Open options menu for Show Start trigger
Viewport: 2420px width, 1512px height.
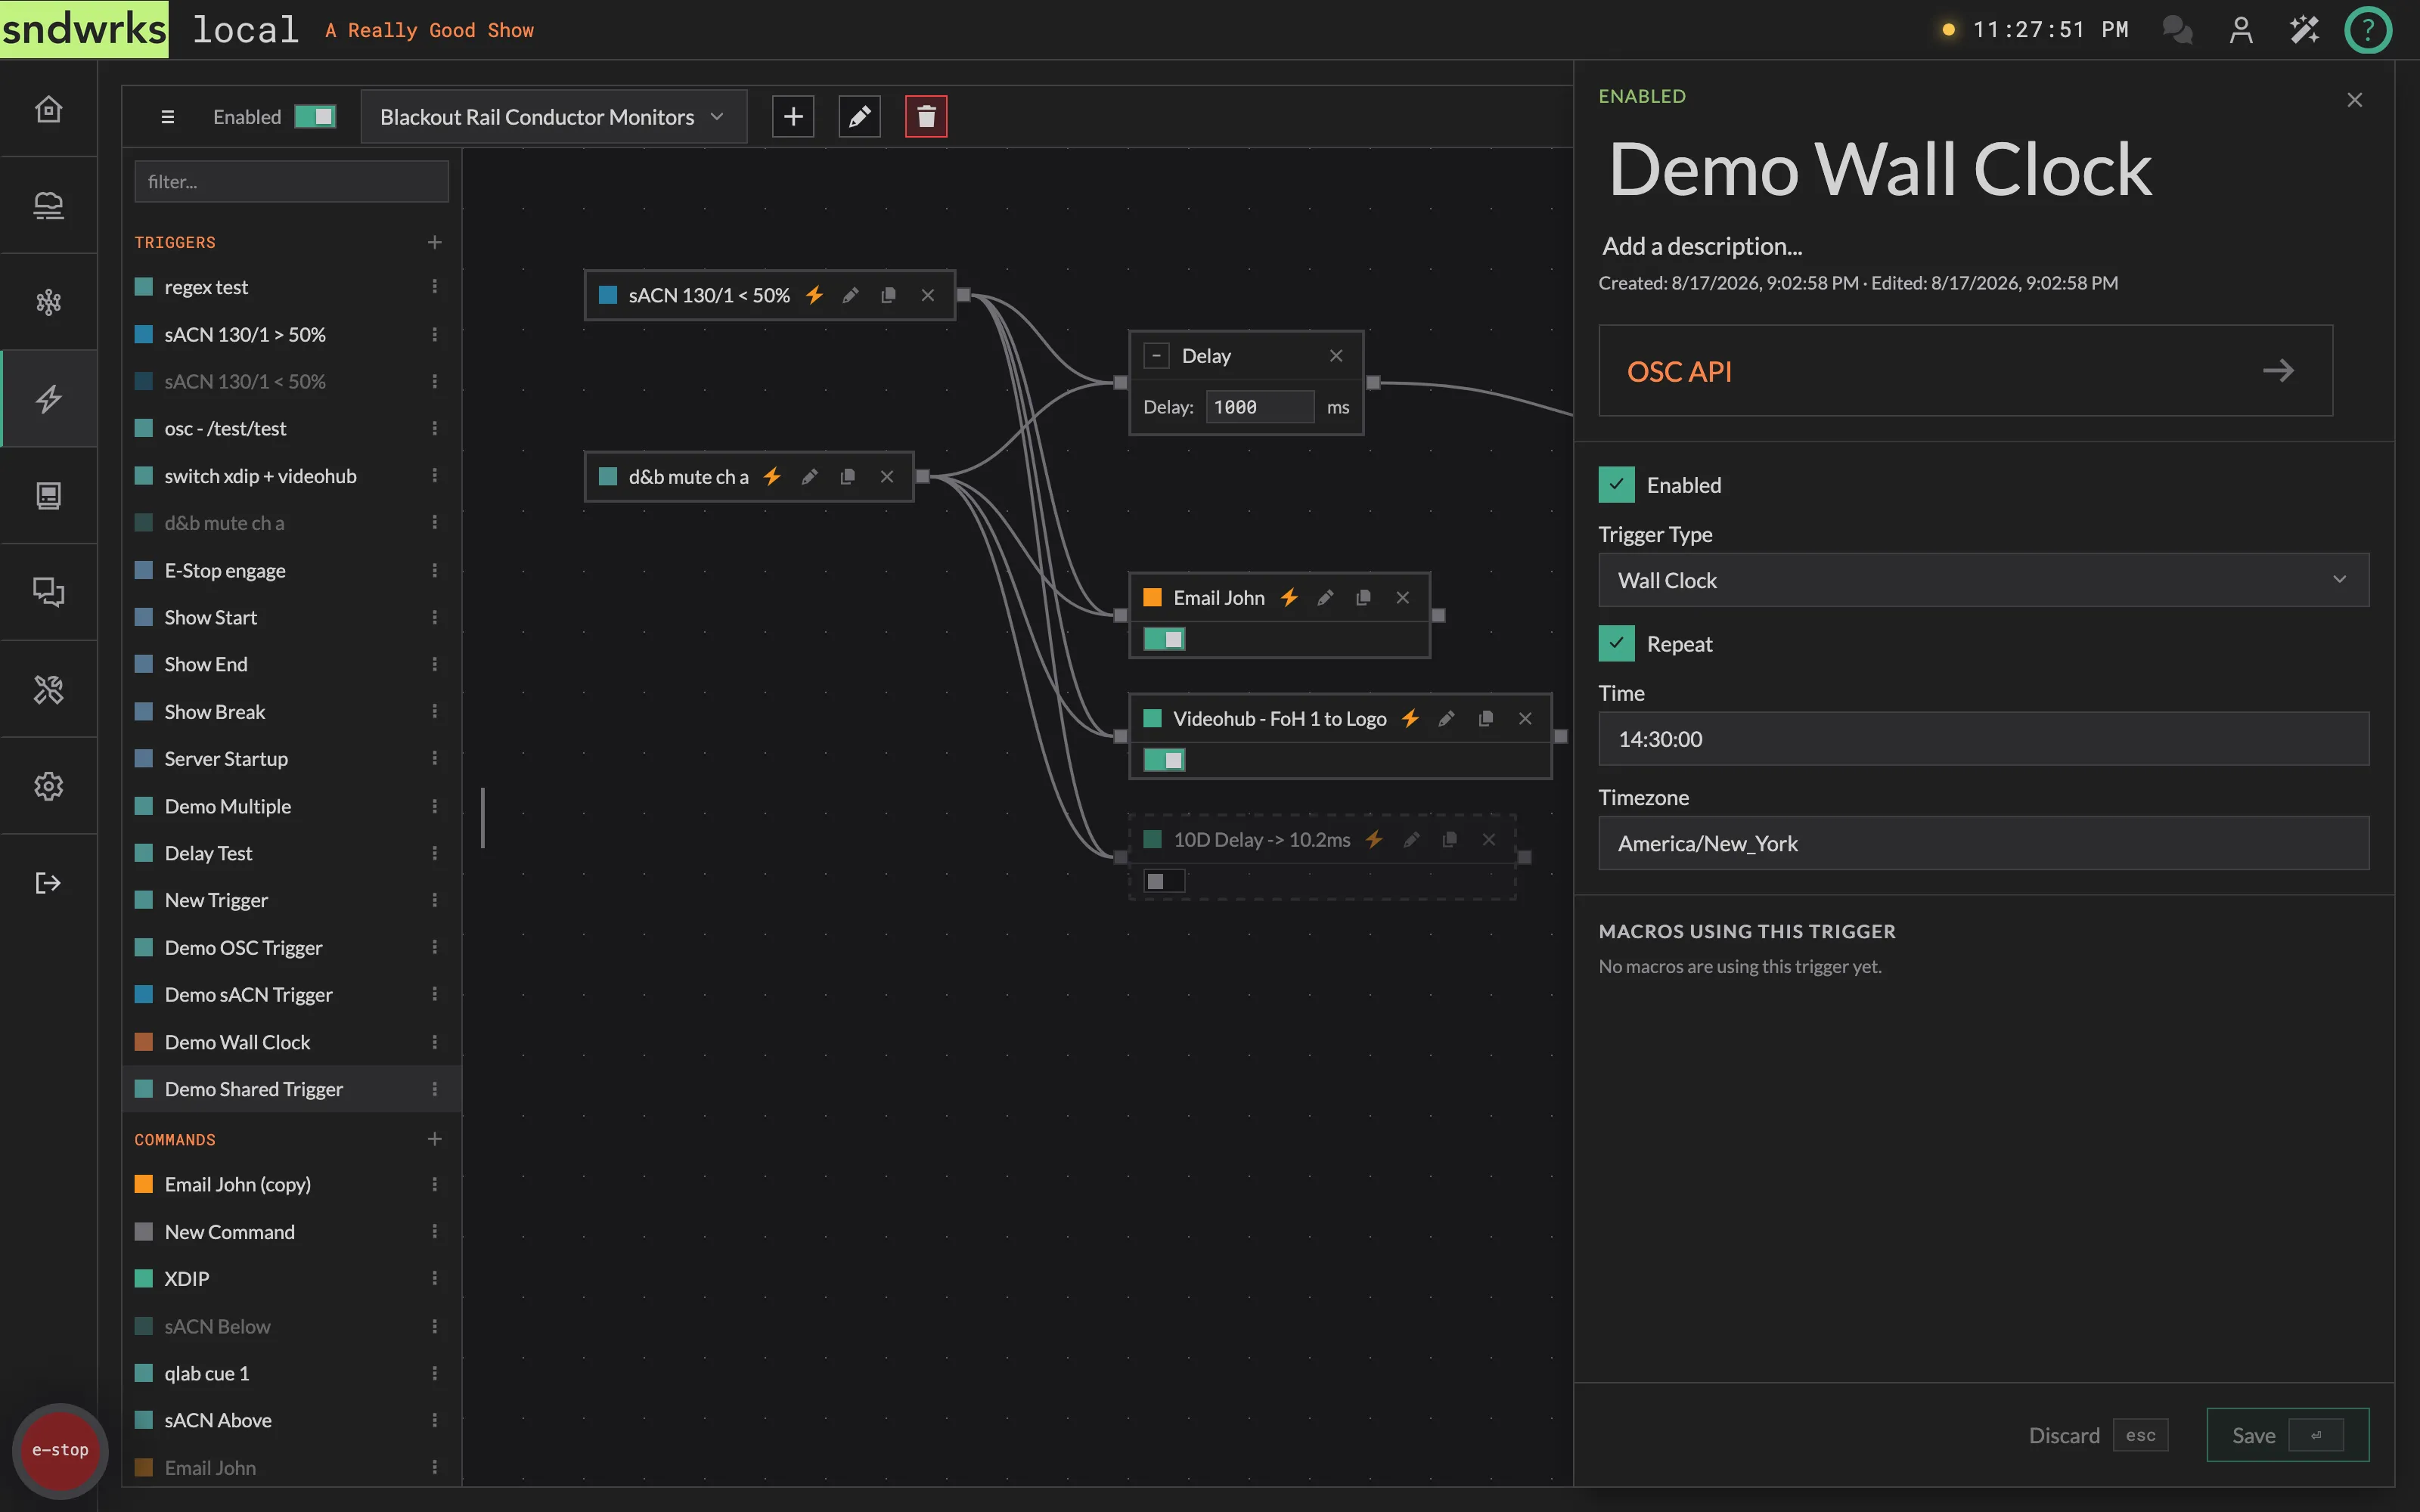(x=434, y=617)
